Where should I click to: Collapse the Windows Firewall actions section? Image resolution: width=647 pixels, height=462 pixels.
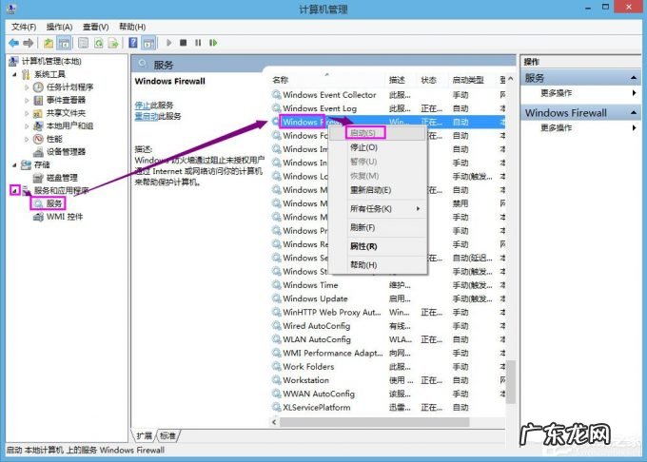tap(634, 112)
